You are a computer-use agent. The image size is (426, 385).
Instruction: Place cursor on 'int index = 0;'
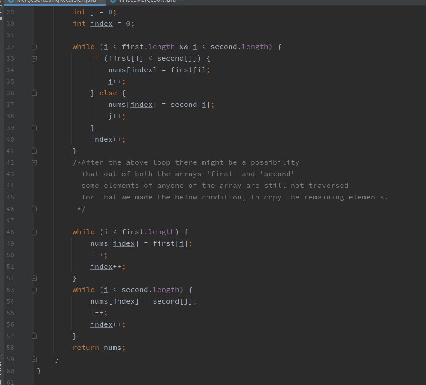[104, 24]
